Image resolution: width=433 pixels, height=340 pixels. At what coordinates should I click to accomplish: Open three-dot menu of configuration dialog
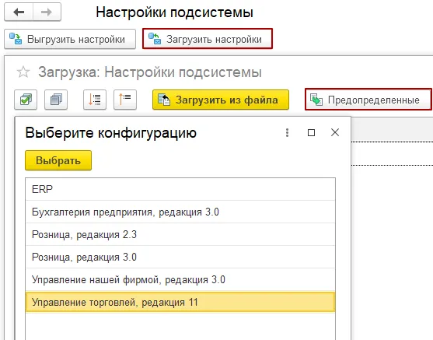coord(287,133)
